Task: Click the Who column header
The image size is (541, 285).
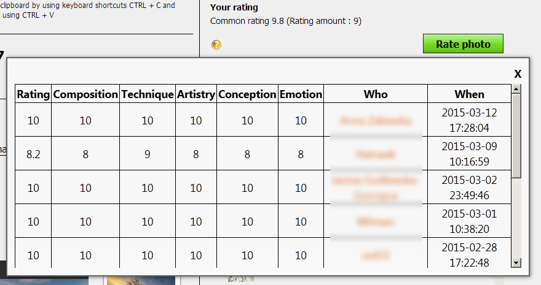Action: pos(376,94)
